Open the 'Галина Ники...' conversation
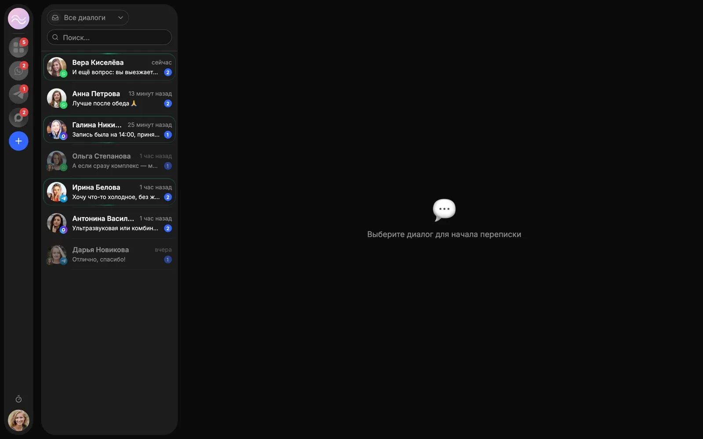Screen dimensions: 703x439 (x=109, y=130)
